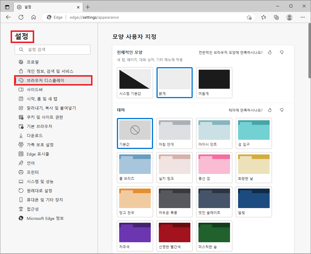This screenshot has width=311, height=254.
Task: Thumbs up for 전반적인 브라우저 모양 feedback
Action: point(270,52)
